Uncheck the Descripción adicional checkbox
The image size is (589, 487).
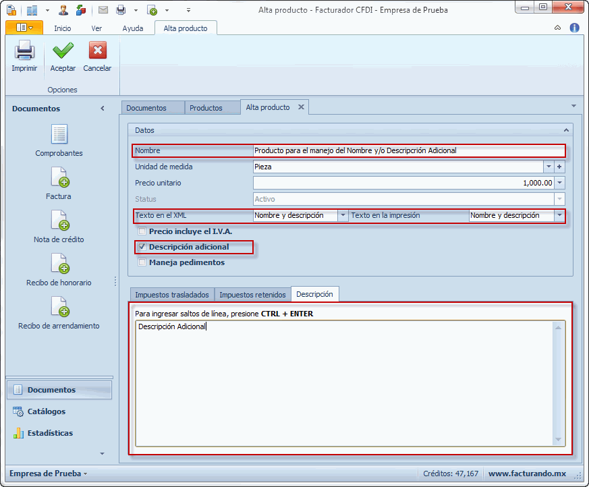tap(142, 247)
